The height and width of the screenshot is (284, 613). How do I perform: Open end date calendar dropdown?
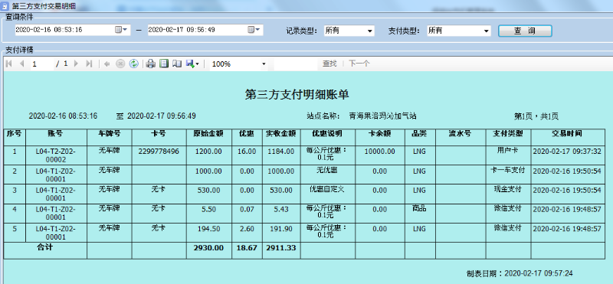[254, 30]
